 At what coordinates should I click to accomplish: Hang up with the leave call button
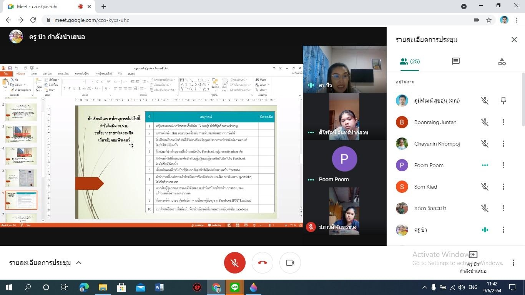pyautogui.click(x=262, y=263)
